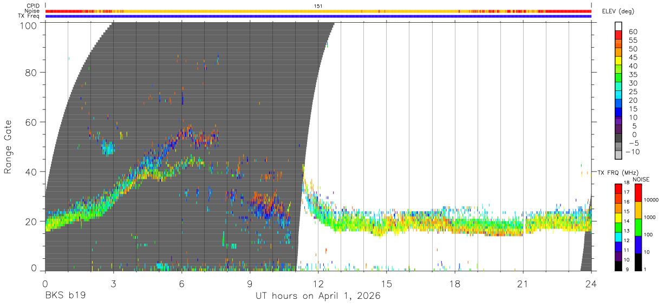Screen dimensions: 665x307
Task: Click the "BKS b19" station label
Action: point(65,296)
